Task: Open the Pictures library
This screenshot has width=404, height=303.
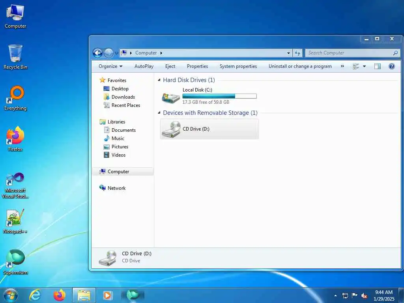Action: click(x=120, y=147)
